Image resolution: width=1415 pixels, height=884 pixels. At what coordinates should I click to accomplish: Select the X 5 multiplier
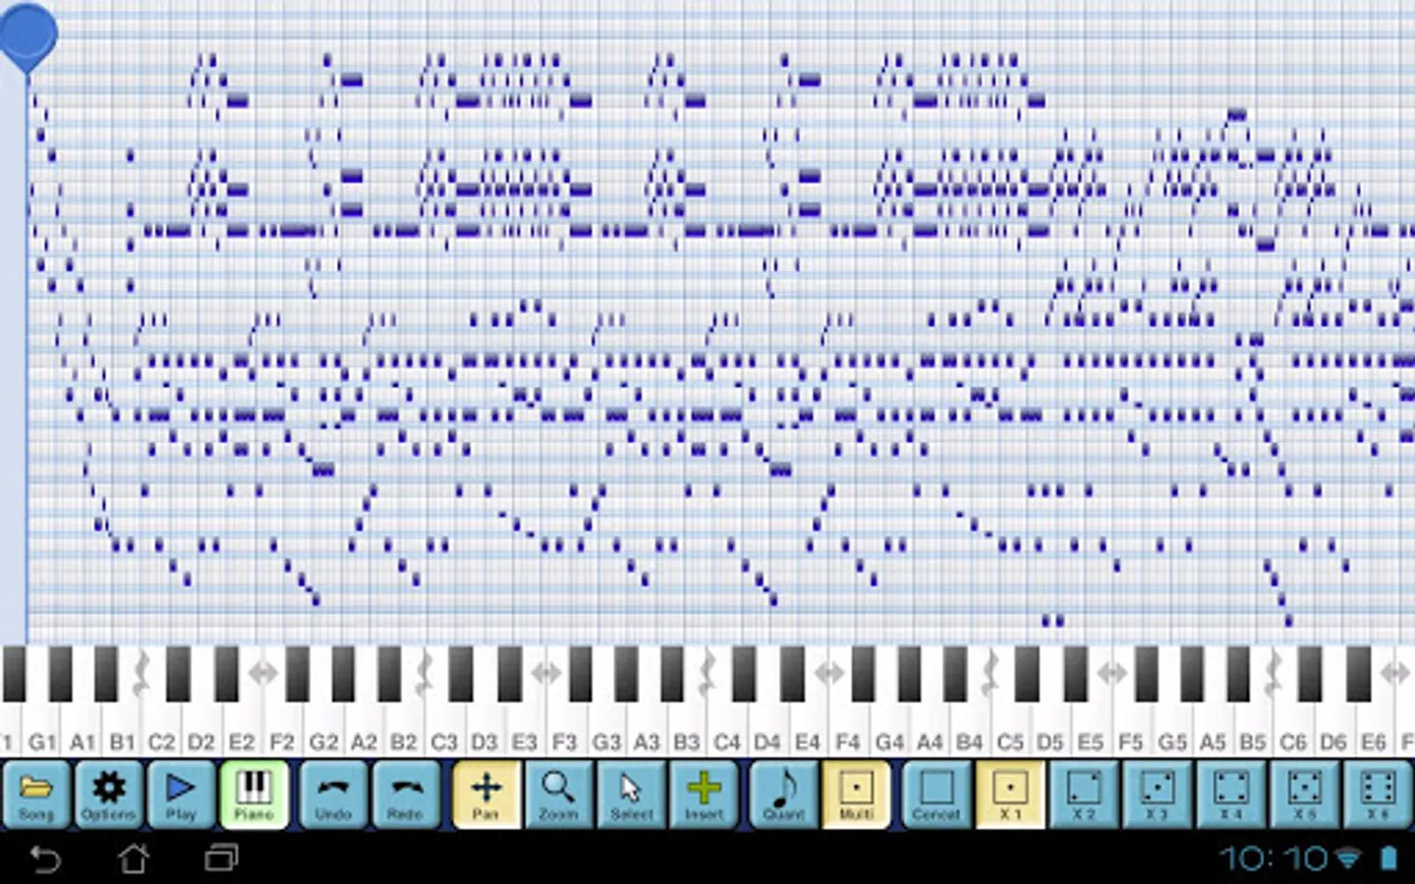click(x=1305, y=794)
